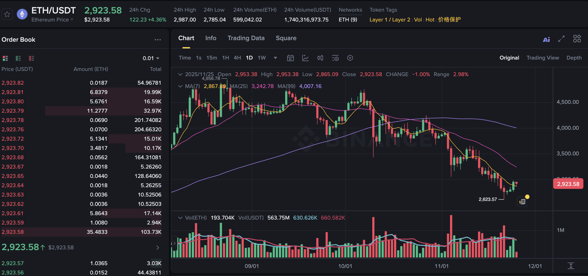Expand the chart to fullscreen

point(561,39)
